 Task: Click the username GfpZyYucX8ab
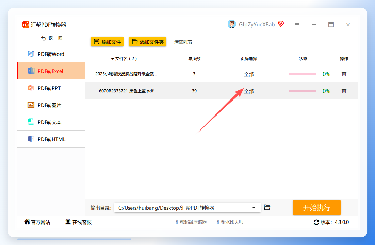tap(257, 25)
